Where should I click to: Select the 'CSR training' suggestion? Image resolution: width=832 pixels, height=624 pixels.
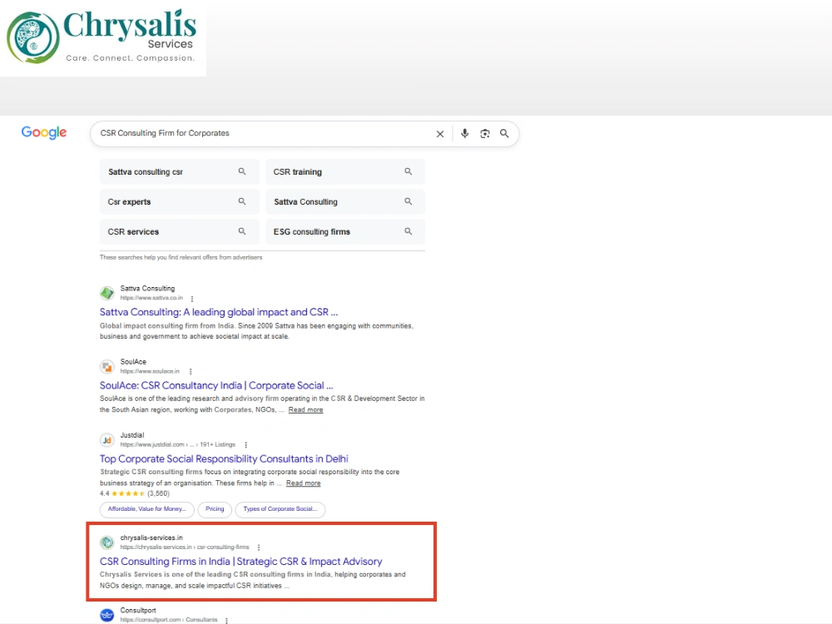click(x=345, y=172)
